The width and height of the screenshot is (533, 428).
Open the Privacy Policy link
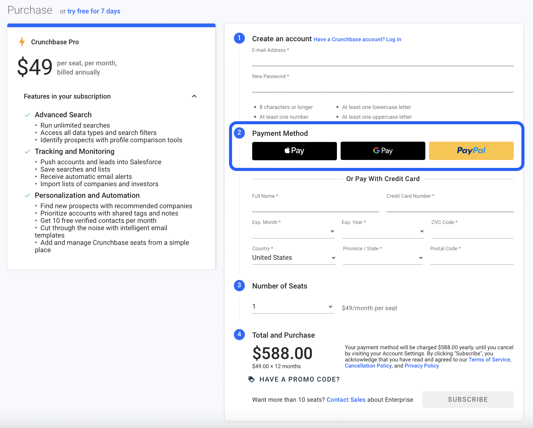(x=422, y=366)
